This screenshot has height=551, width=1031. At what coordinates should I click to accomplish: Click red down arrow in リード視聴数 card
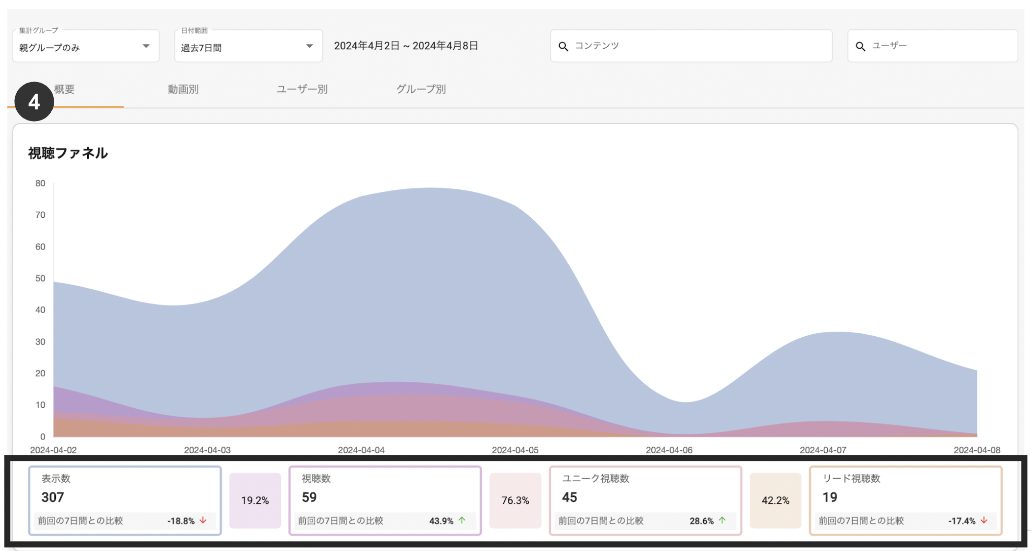click(984, 520)
